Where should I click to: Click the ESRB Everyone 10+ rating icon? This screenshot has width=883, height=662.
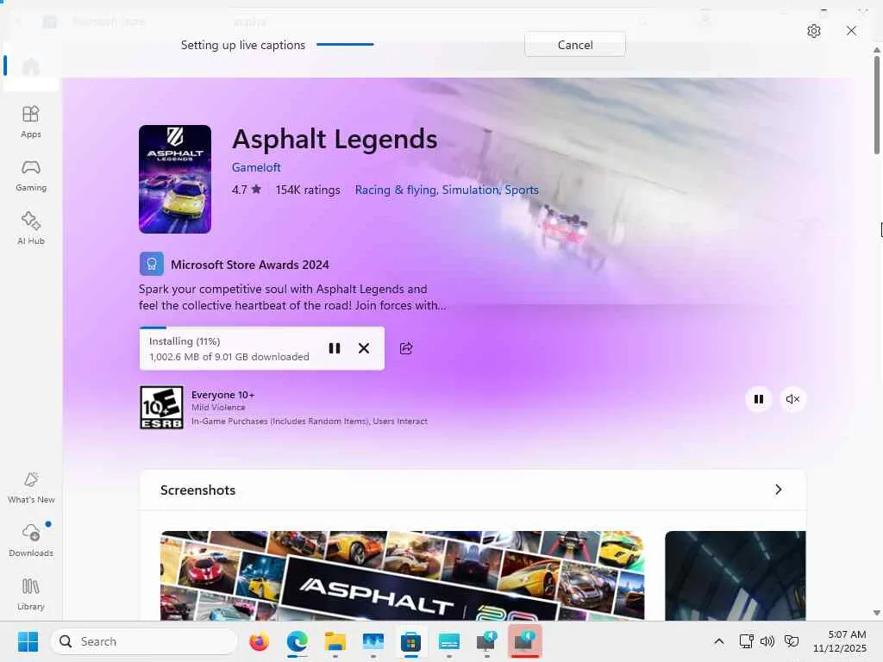tap(161, 408)
